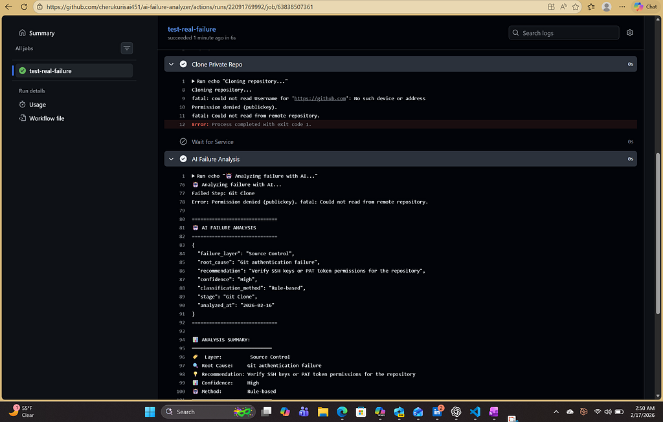Open LinkedIn from the taskbar
The width and height of the screenshot is (663, 422).
(x=437, y=412)
